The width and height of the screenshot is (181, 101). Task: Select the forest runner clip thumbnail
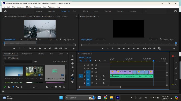pos(34,71)
